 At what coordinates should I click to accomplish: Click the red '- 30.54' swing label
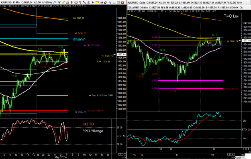(172, 91)
